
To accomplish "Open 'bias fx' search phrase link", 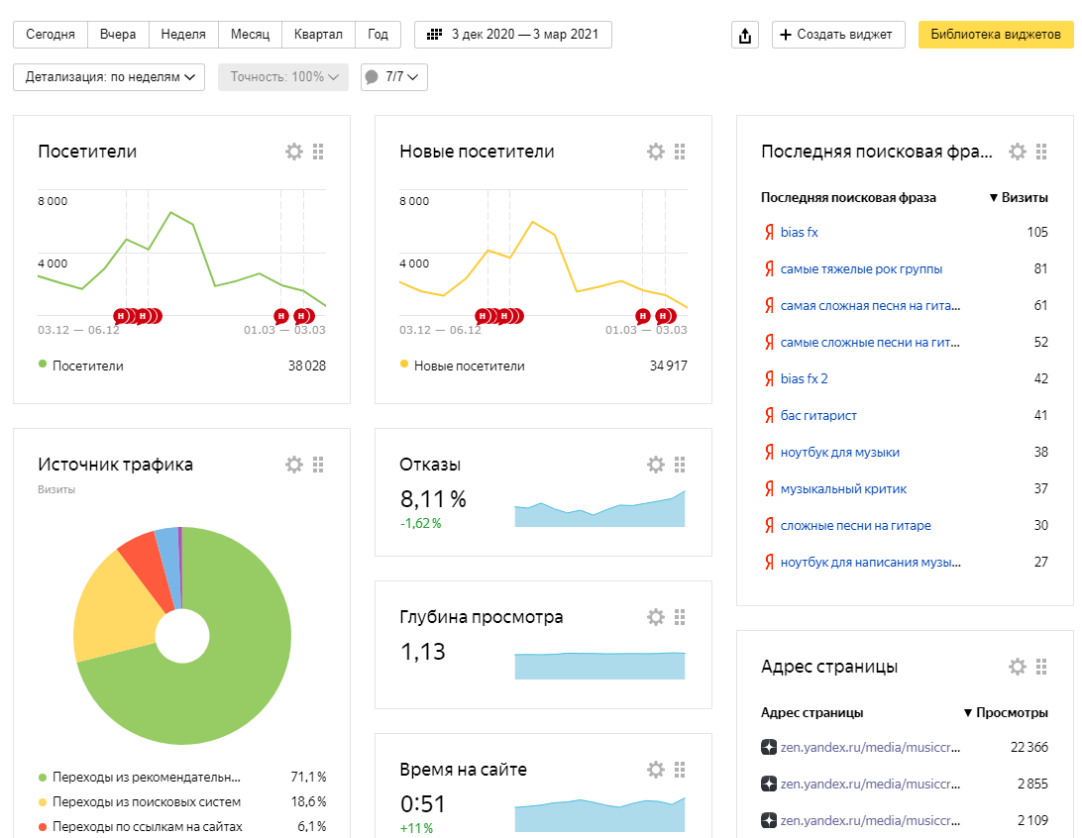I will point(799,233).
